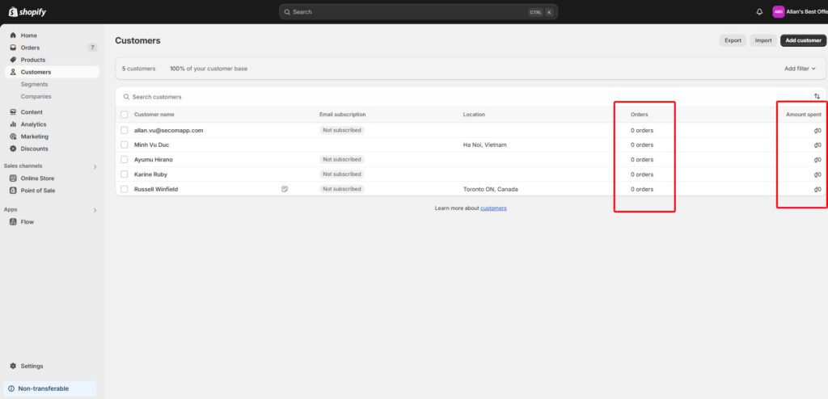Open Flow app in sidebar

27,221
